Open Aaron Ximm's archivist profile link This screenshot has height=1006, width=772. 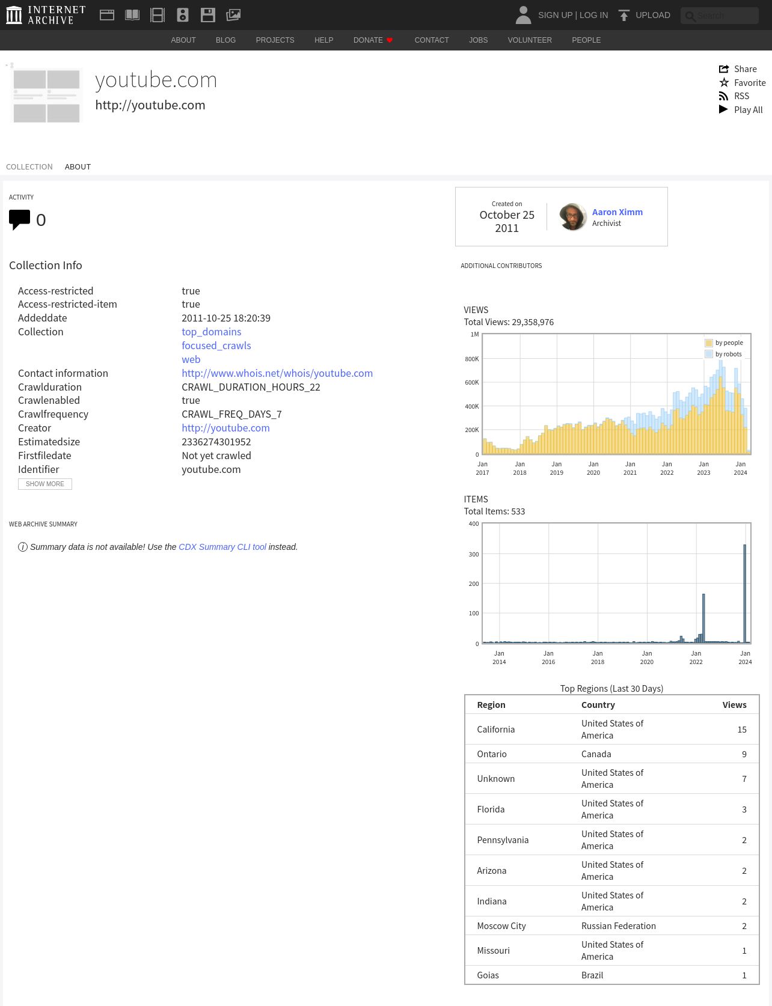(617, 212)
